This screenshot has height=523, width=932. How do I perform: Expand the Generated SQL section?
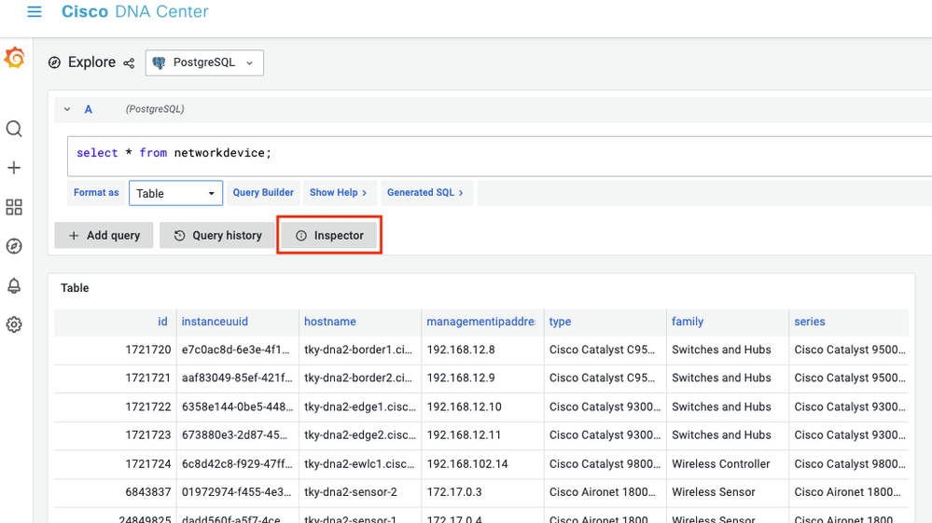point(425,193)
